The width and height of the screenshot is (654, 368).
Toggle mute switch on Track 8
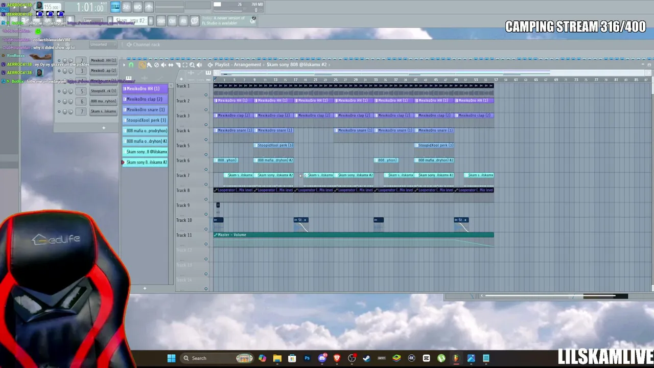(206, 199)
